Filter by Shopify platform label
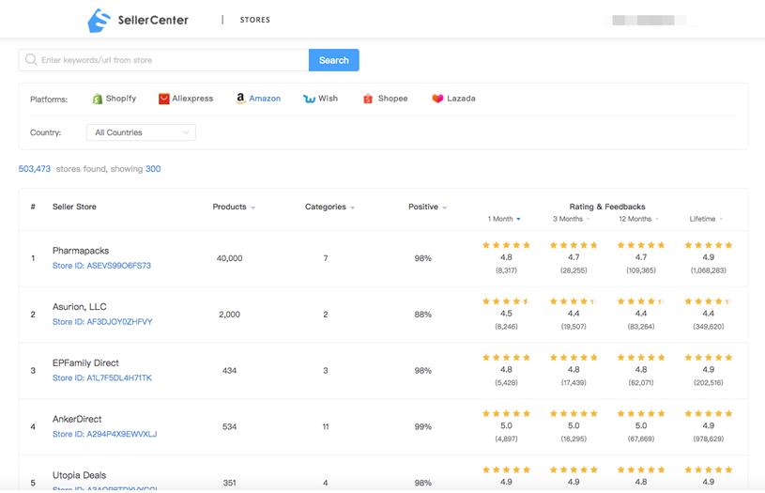Screen dimensions: 765x493 pos(121,98)
